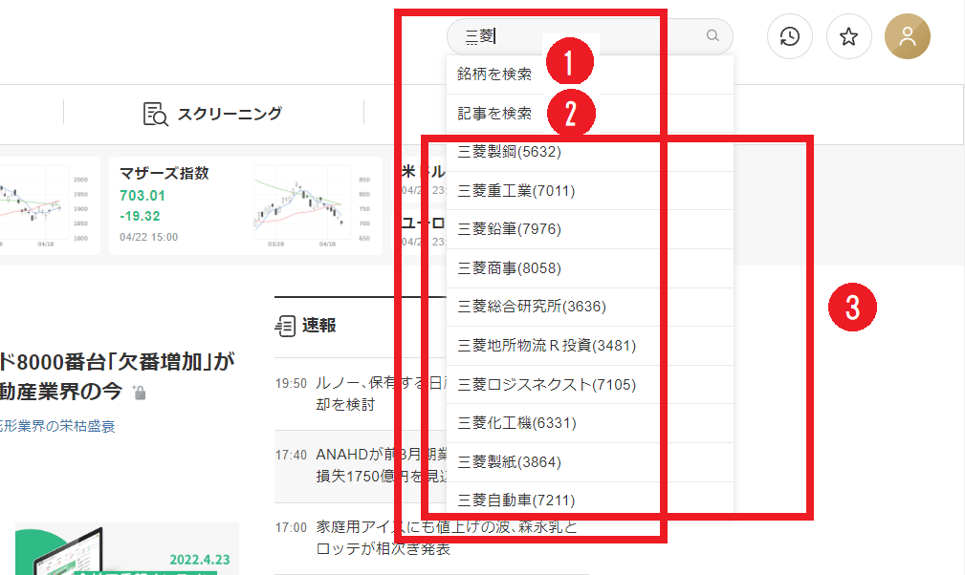Open the headline ending 動産業界の今
Screen dimensions: 965x575
117,376
